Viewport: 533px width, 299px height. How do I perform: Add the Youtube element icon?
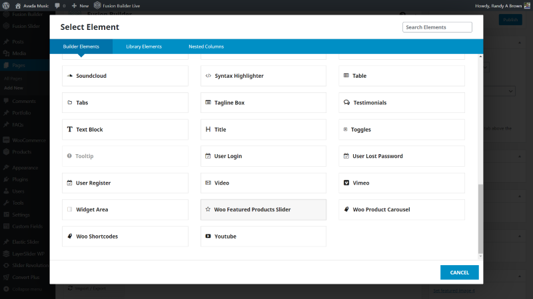point(208,236)
